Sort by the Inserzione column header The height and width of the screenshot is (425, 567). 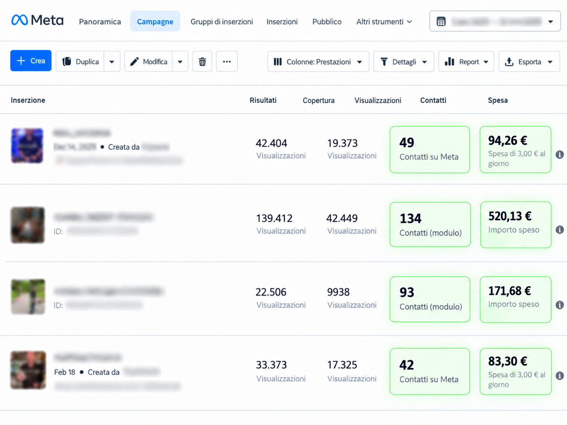pyautogui.click(x=28, y=100)
